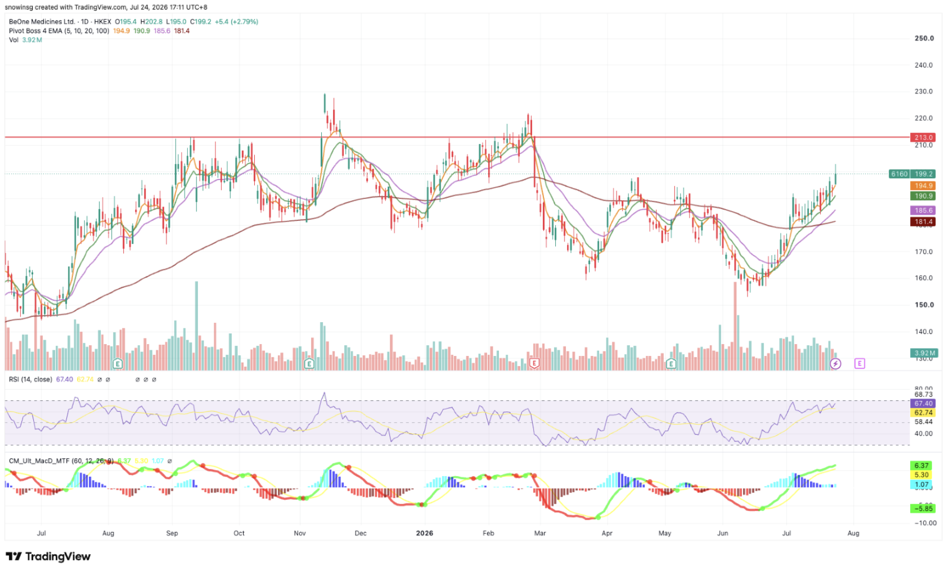
Task: Open the RSI (14, close) indicator legend
Action: coord(30,380)
